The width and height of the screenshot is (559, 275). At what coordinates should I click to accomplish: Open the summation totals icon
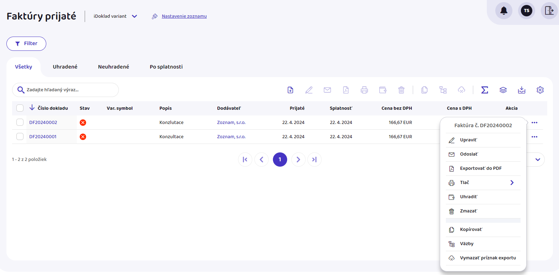485,90
